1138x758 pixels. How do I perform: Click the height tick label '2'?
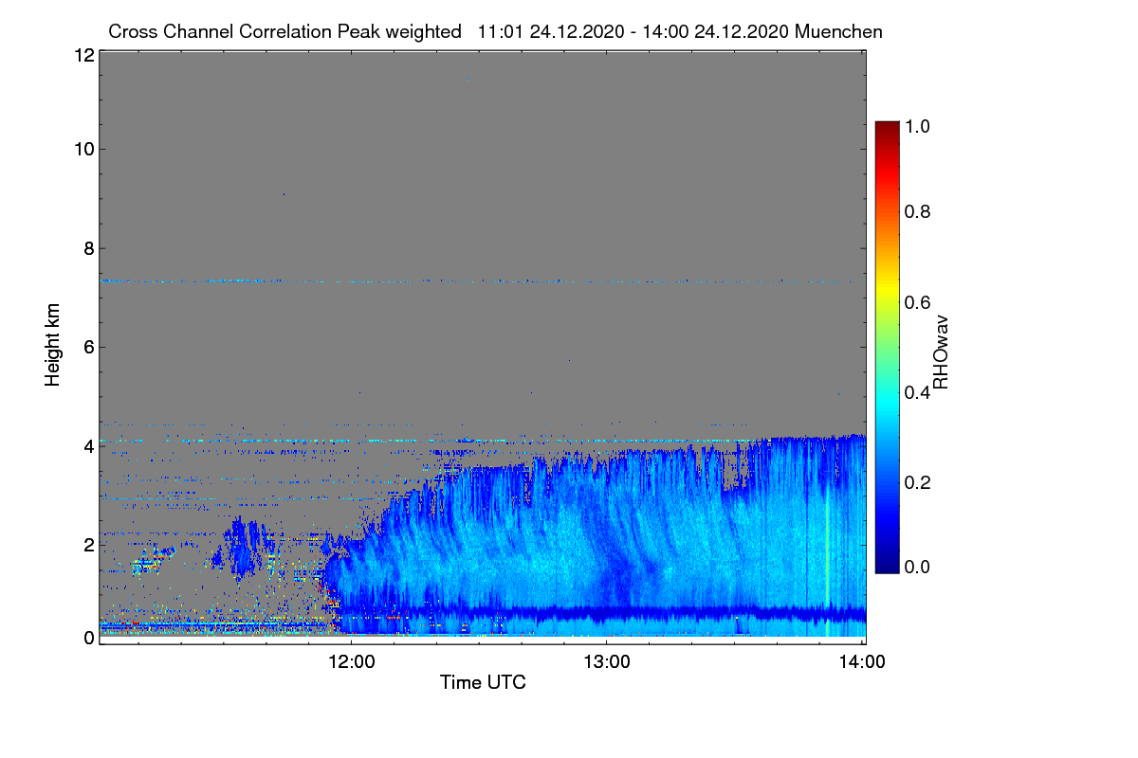point(88,545)
